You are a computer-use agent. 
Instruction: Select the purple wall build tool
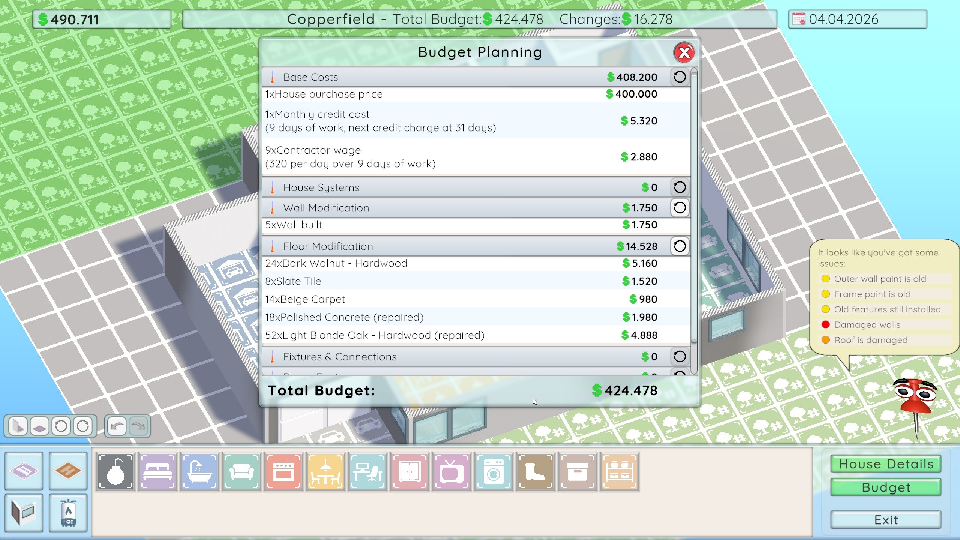point(24,471)
